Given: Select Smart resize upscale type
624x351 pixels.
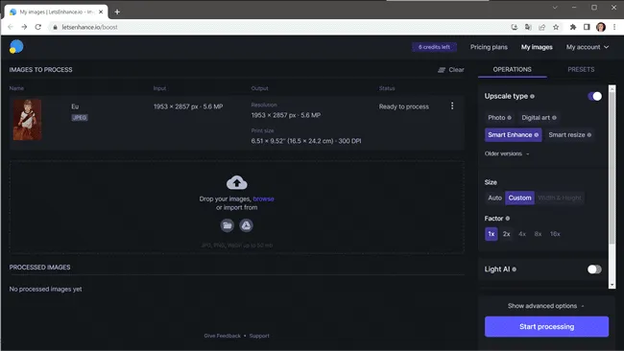Looking at the screenshot, I should 569,135.
